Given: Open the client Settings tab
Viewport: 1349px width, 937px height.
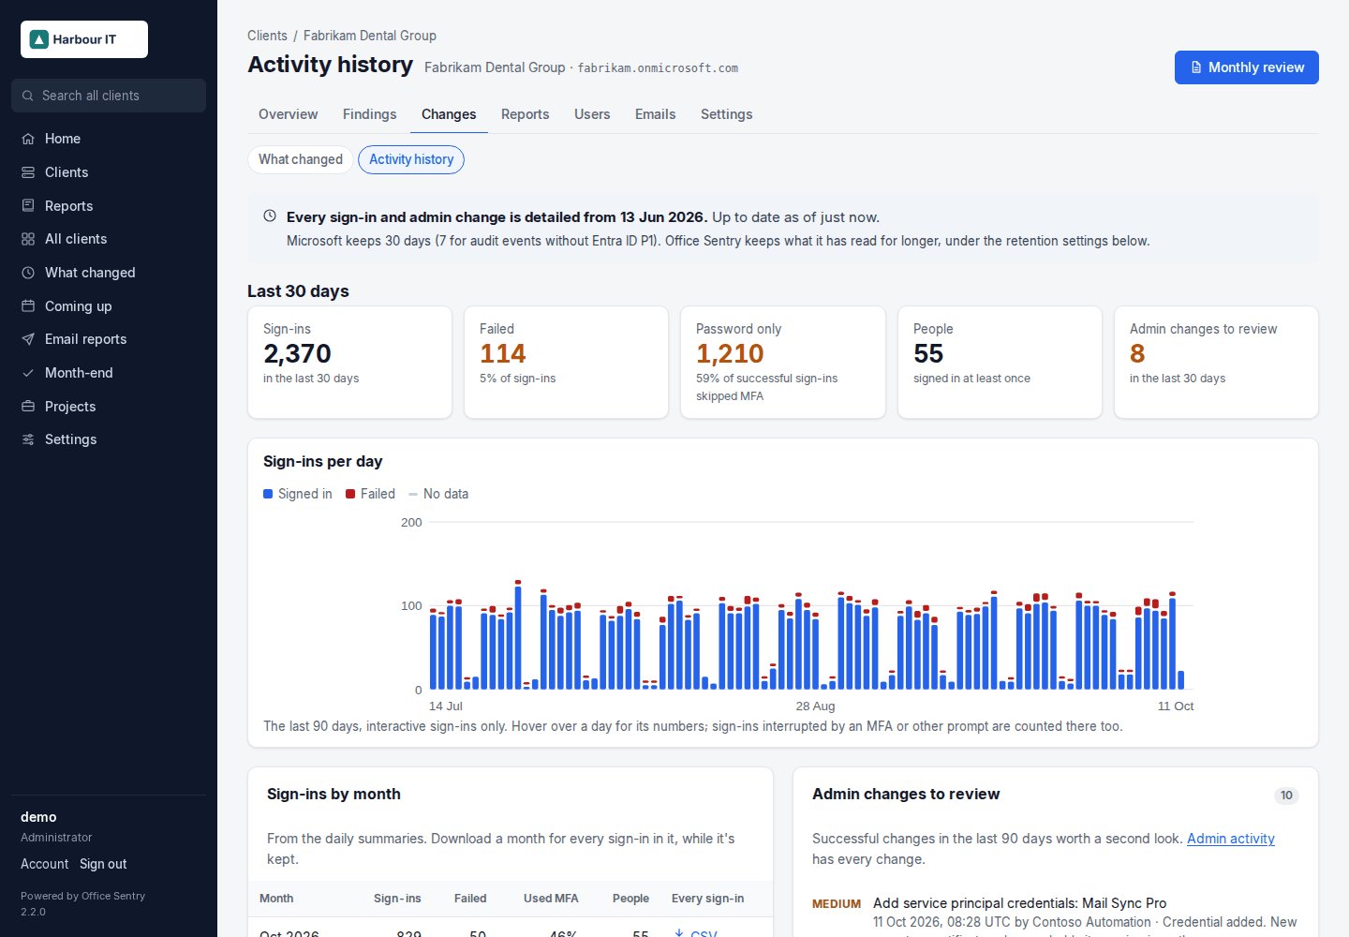Looking at the screenshot, I should [x=726, y=114].
